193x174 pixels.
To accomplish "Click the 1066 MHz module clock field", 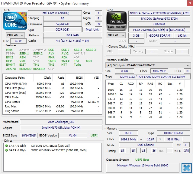I will (x=159, y=71).
